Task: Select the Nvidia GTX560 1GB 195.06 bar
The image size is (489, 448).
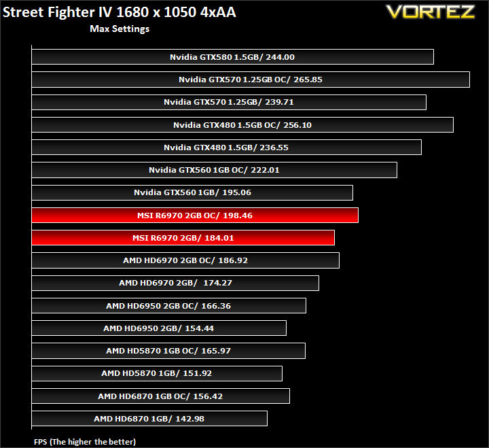Action: [192, 192]
